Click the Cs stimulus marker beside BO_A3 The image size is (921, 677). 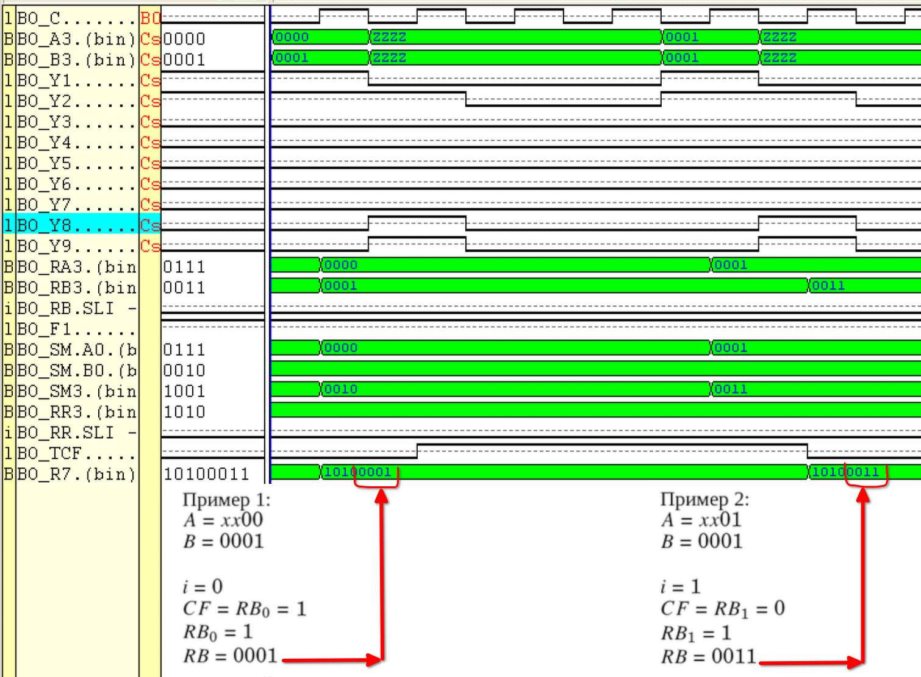click(150, 39)
